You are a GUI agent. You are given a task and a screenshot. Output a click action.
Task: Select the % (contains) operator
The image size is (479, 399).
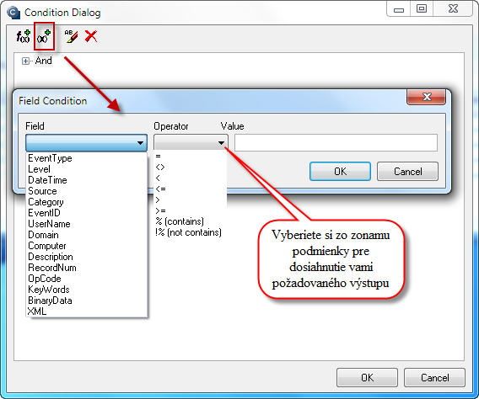tap(191, 221)
